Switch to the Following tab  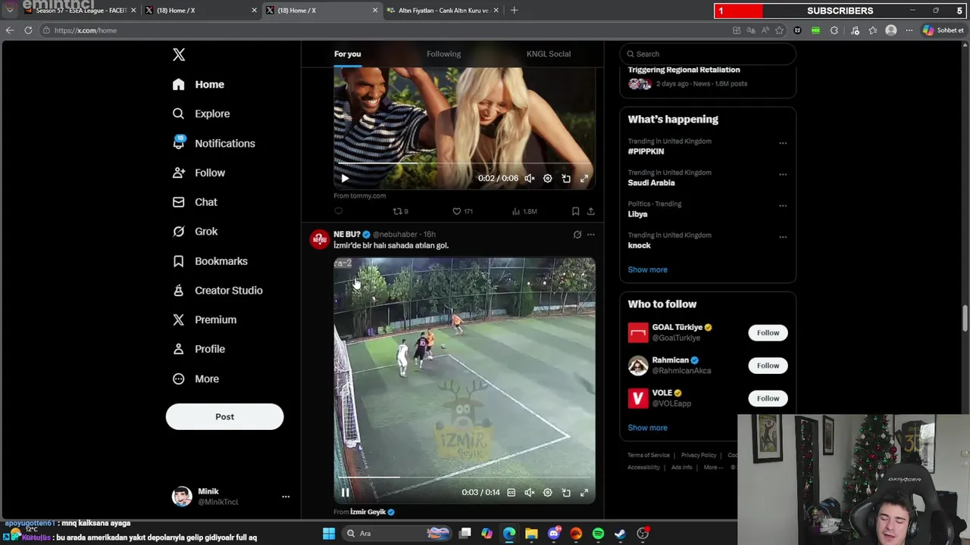click(x=443, y=54)
